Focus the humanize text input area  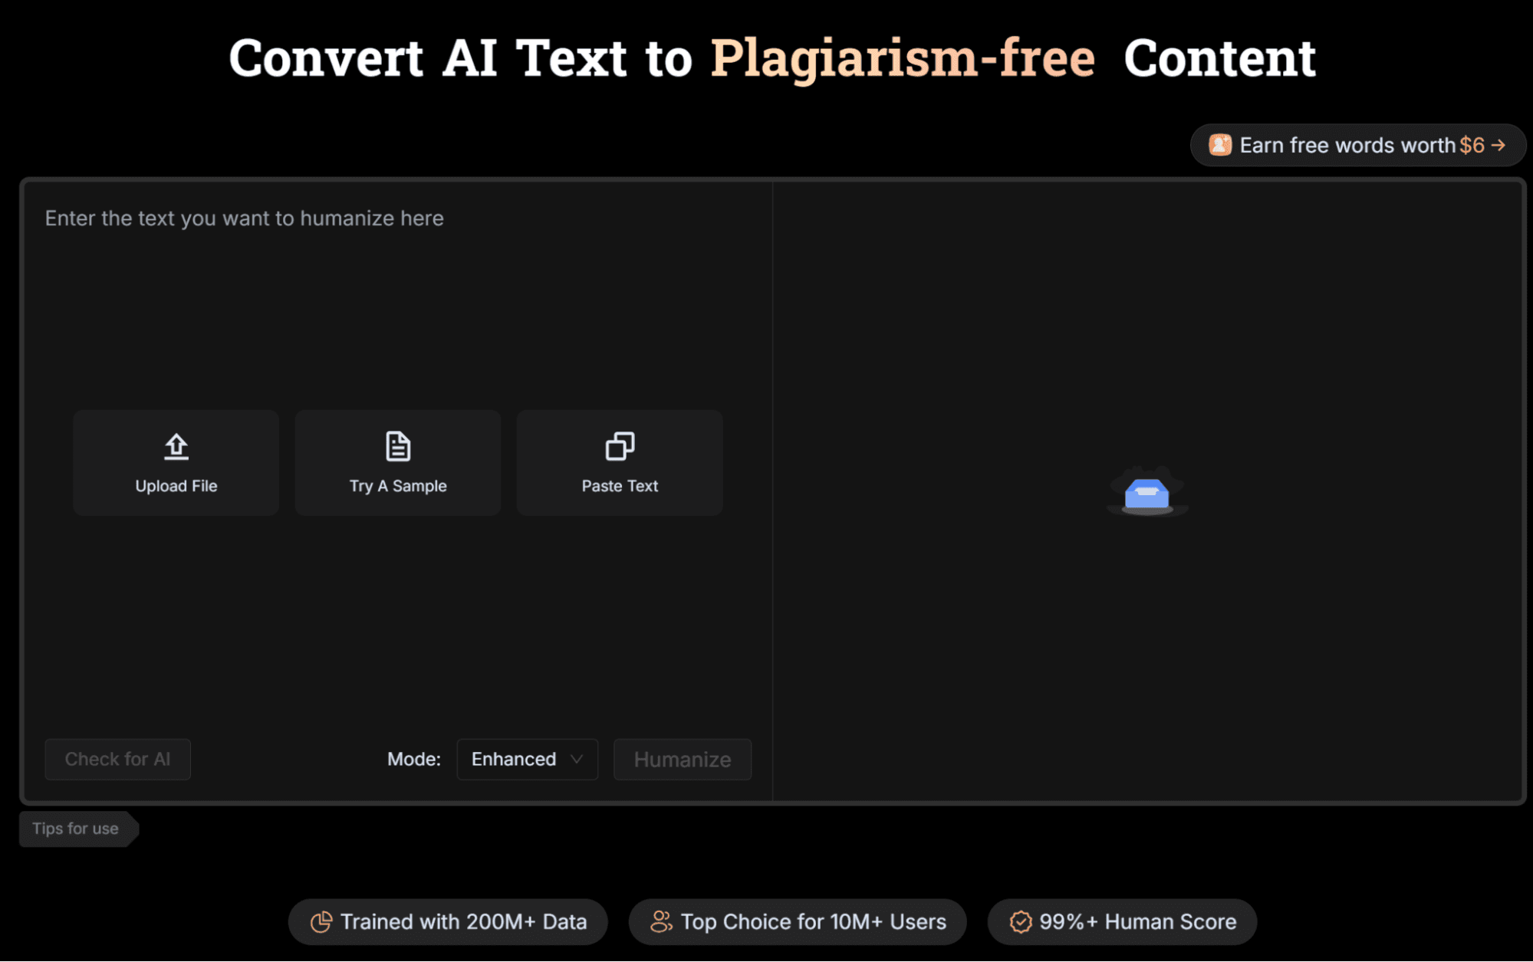click(397, 307)
